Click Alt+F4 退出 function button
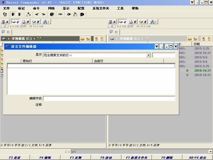Image resolution: width=213 pixels, height=160 pixels. click(198, 157)
